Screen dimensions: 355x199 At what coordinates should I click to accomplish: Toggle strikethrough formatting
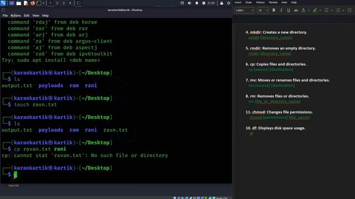[x=296, y=11]
